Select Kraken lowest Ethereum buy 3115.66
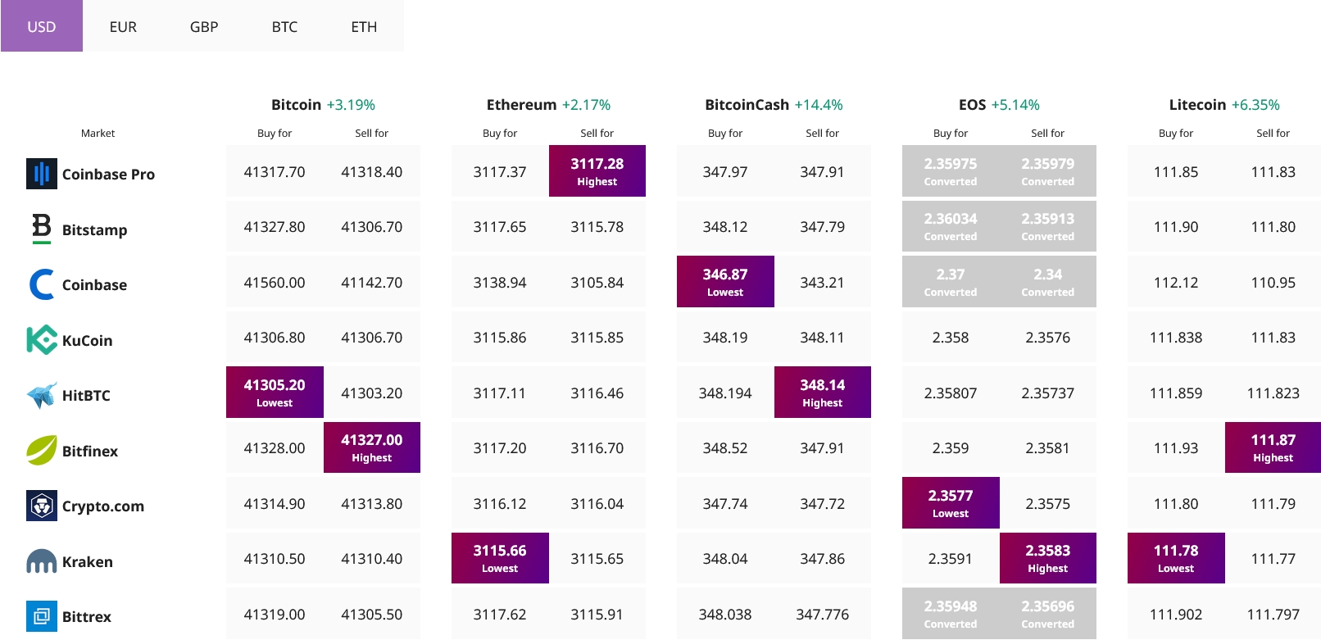 (500, 558)
